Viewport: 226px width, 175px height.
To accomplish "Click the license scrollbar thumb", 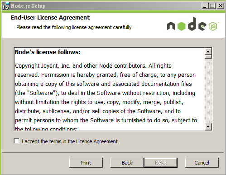I will click(x=208, y=57).
